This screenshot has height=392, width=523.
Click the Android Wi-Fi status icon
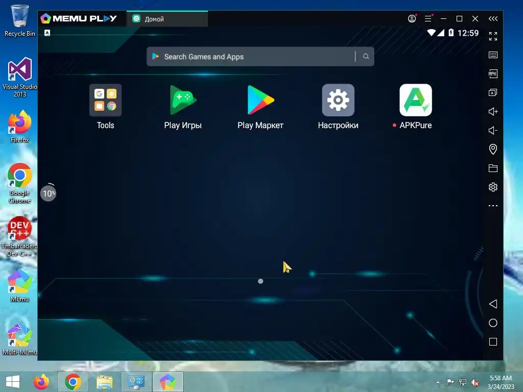(431, 33)
